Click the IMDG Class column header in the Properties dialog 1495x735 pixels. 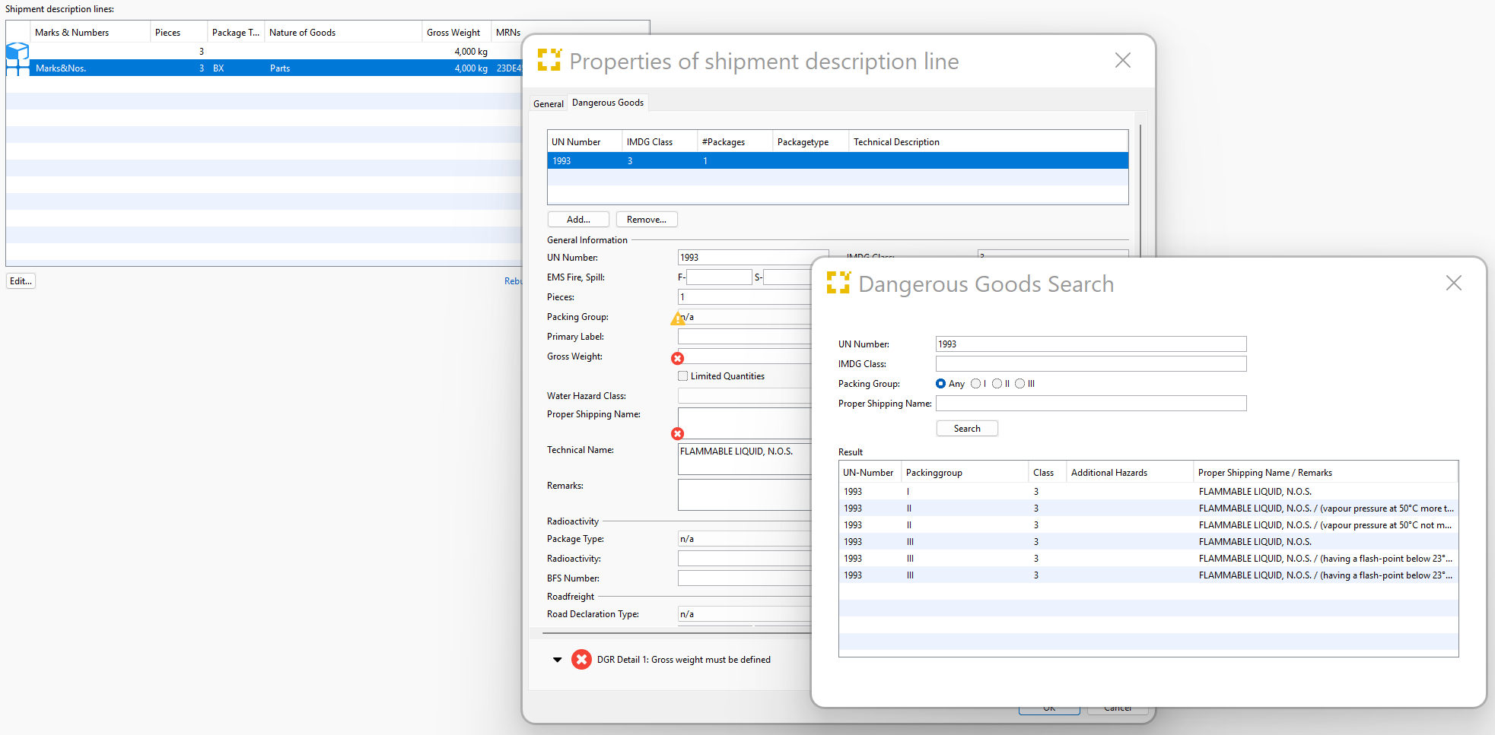coord(659,142)
